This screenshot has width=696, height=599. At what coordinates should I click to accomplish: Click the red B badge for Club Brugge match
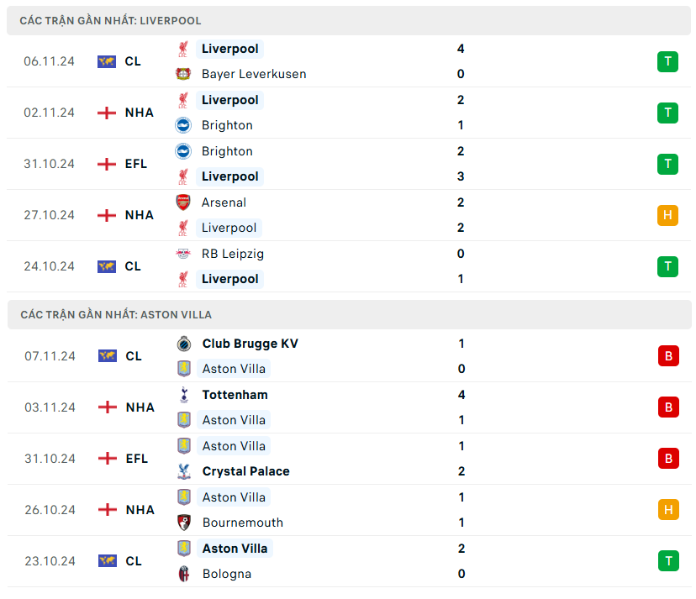667,356
